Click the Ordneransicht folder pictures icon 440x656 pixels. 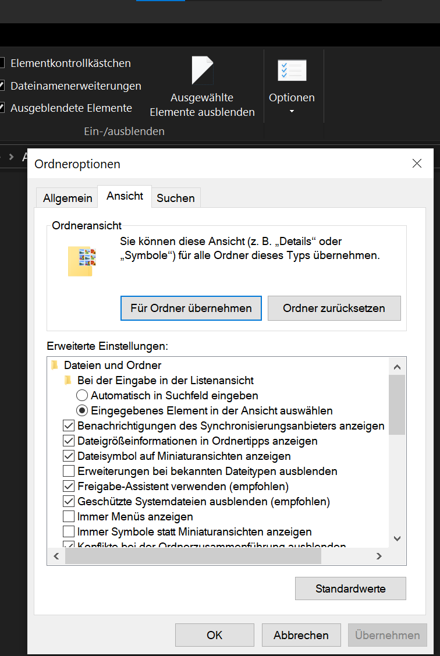click(81, 261)
